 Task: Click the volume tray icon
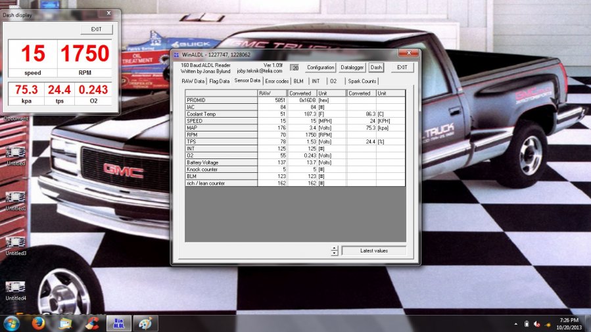point(537,324)
